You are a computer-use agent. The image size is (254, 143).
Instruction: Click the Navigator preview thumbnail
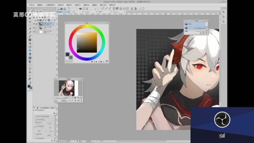pos(68,88)
